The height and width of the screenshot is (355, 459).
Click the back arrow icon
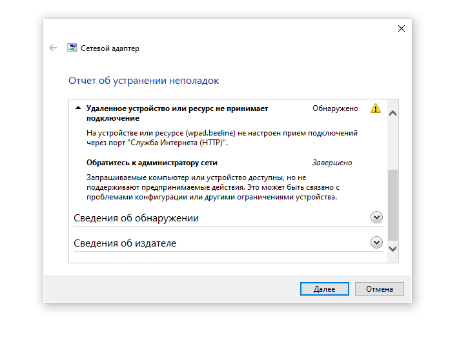[53, 48]
